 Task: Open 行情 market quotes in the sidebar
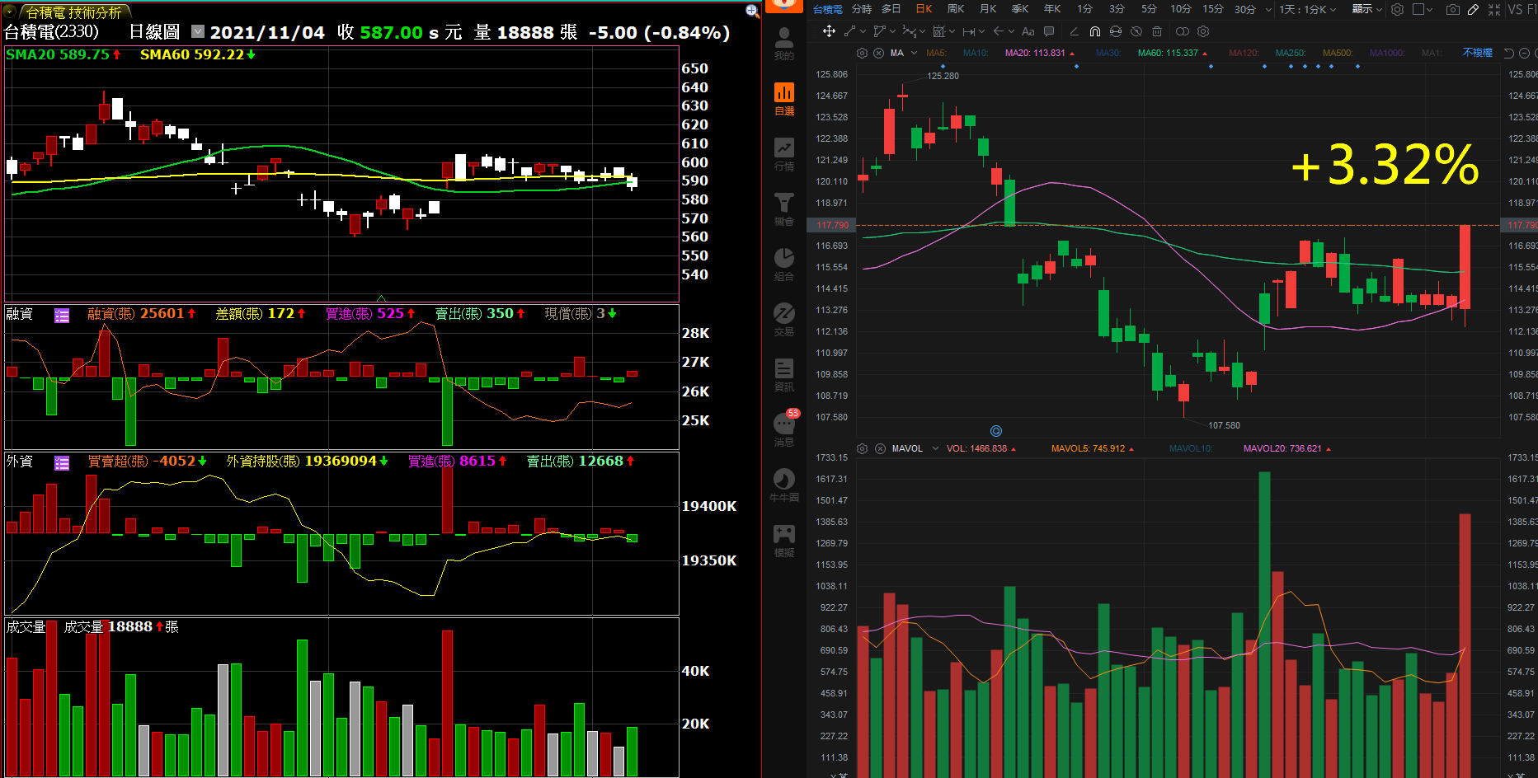pos(783,154)
